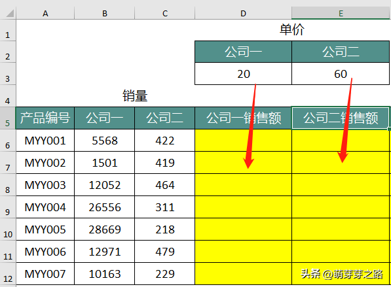Select the cell with value 10163
The height and width of the screenshot is (287, 391).
pyautogui.click(x=105, y=273)
